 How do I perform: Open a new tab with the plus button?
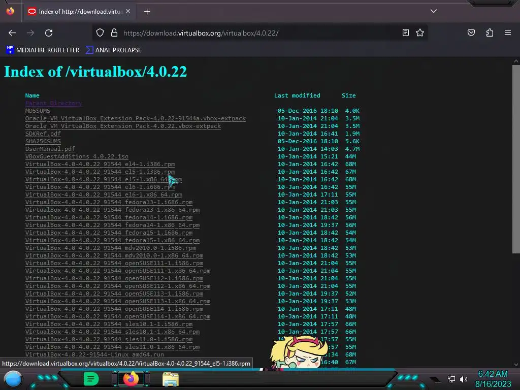[x=147, y=12]
